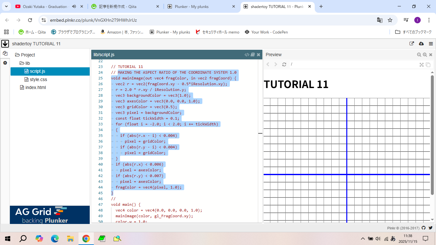
Task: Open the notification center
Action: coord(425,238)
